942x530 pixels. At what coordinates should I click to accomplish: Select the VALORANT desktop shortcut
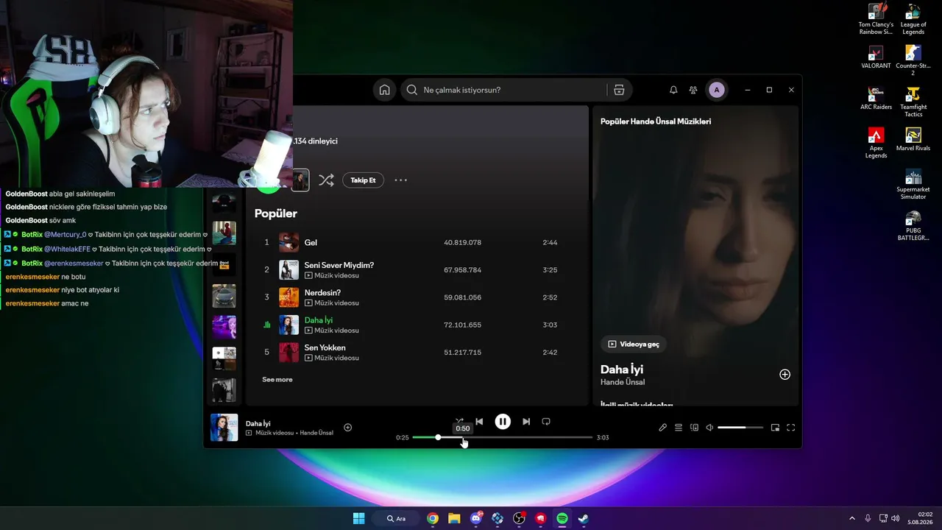coord(876,57)
